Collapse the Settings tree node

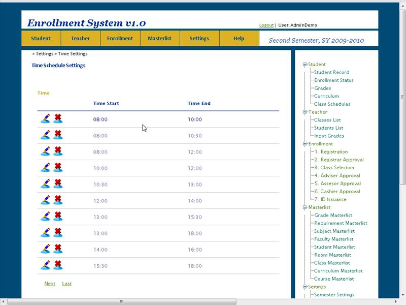[x=305, y=287]
